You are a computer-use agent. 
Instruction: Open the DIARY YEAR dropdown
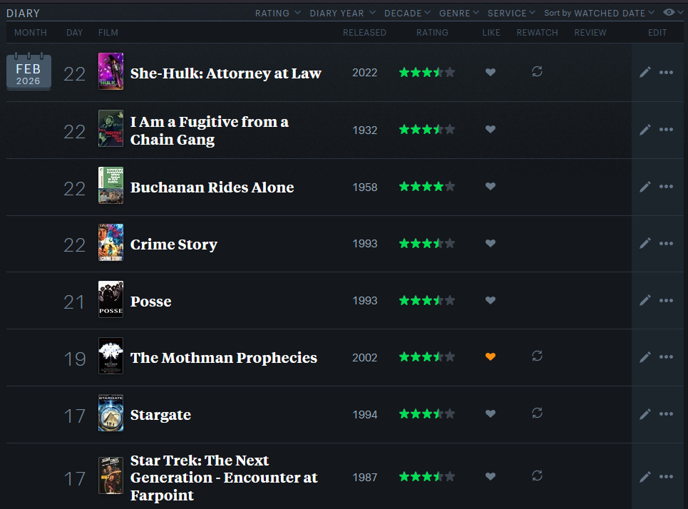(342, 13)
